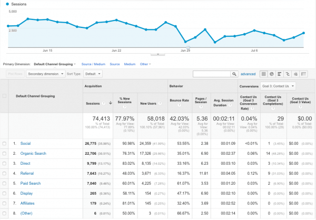Switch to data table view icon

(264, 74)
